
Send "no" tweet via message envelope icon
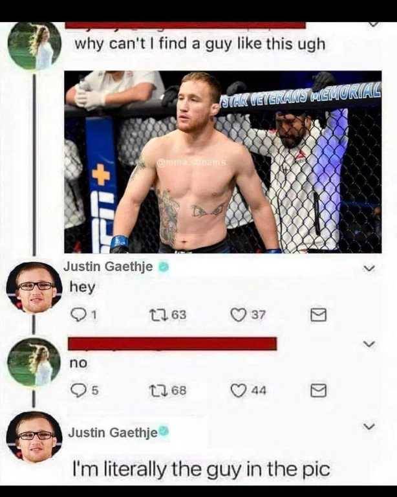coord(318,390)
